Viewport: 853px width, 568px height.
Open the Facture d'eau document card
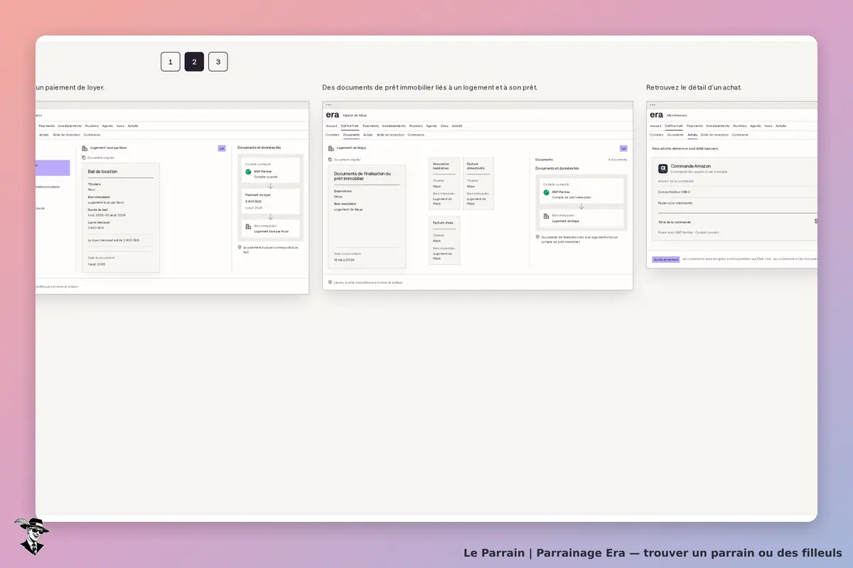click(444, 240)
